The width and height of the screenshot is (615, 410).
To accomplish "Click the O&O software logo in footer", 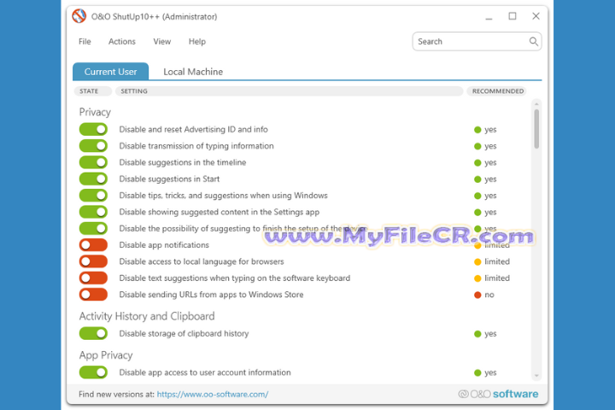I will click(498, 394).
